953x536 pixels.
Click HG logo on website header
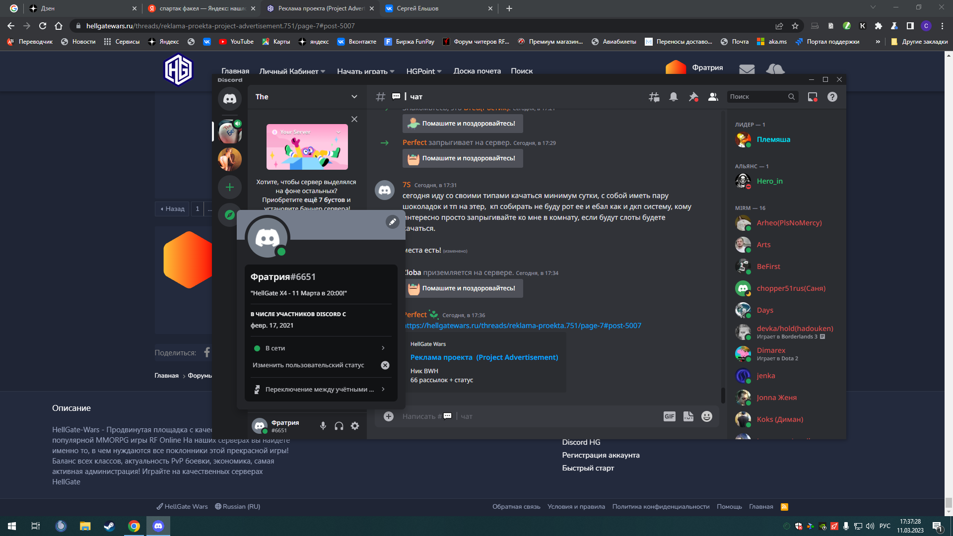tap(178, 70)
